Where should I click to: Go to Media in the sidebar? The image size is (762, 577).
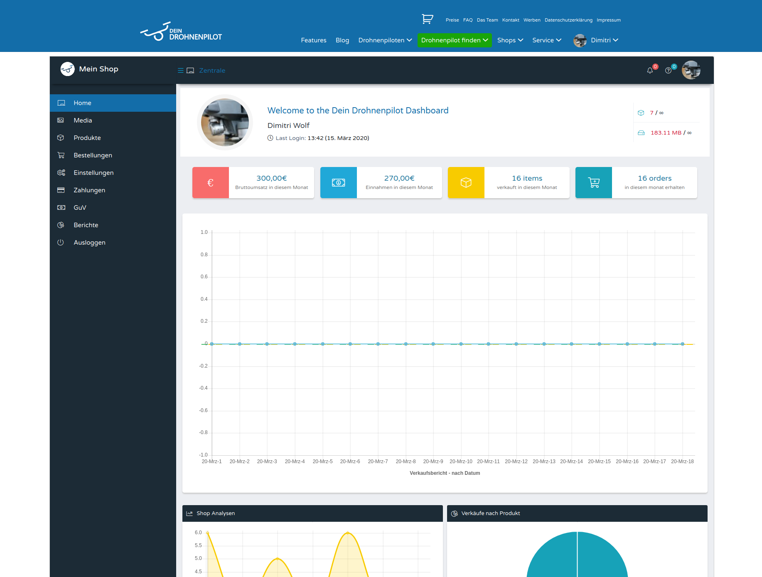click(113, 120)
